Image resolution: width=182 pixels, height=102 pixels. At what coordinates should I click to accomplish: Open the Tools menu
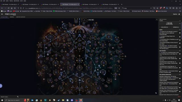tap(22, 1)
